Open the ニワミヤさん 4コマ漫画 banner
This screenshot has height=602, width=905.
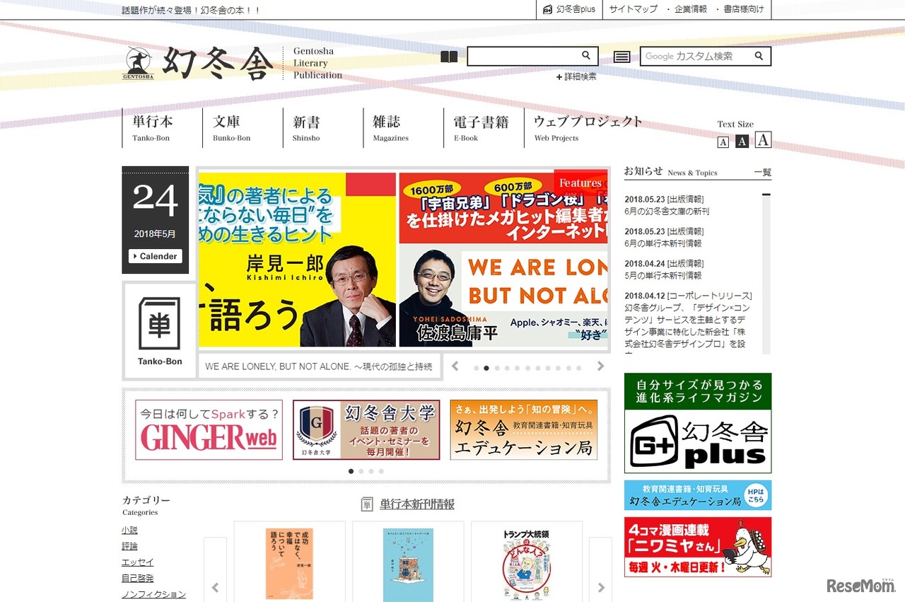698,547
